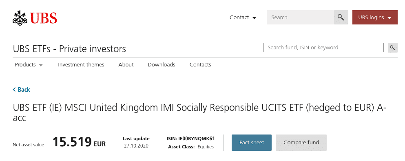Expand the Products menu arrow

click(40, 65)
